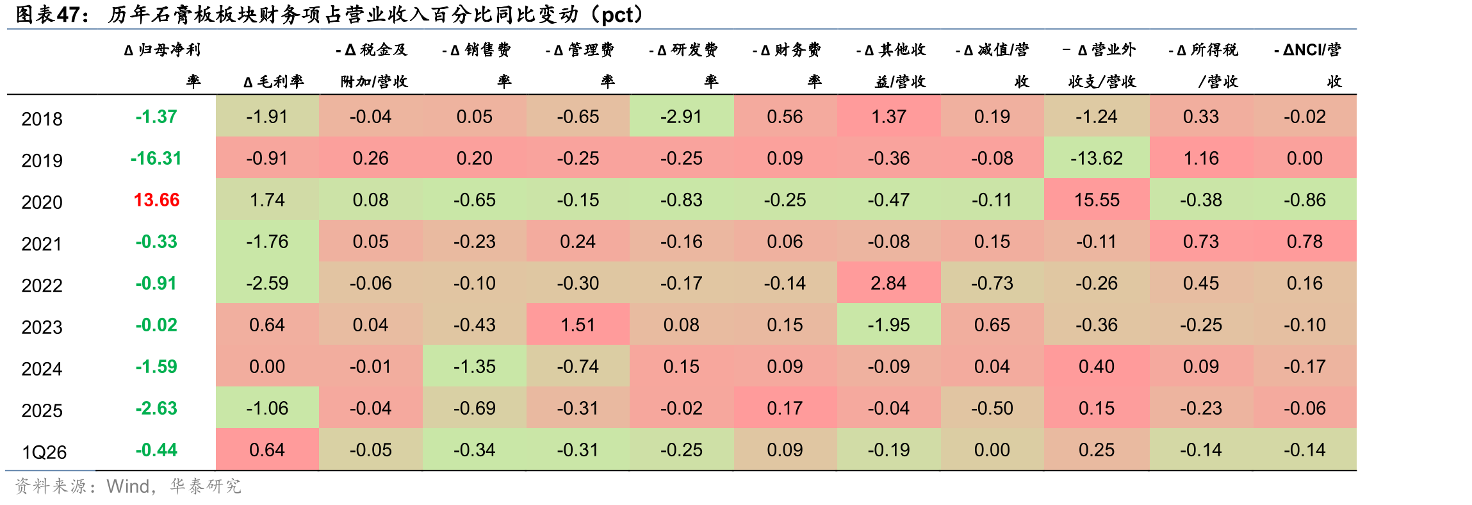This screenshot has height=505, width=1472.
Task: Select the 2018 R&D value -2.91
Action: pos(682,116)
